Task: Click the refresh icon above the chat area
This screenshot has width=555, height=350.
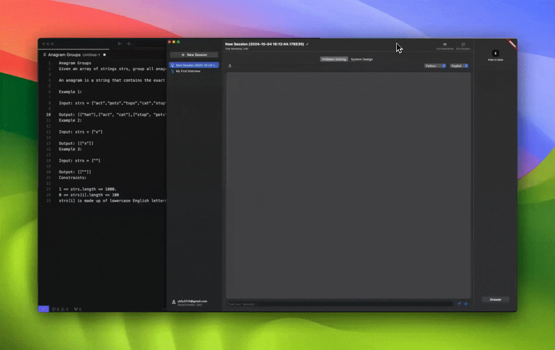Action: pos(230,66)
